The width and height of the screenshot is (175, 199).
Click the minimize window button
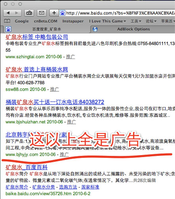[x=13, y=4]
